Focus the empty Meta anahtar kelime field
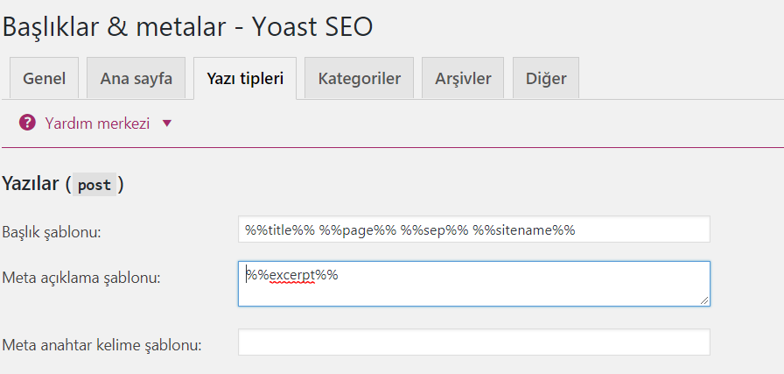 tap(473, 342)
